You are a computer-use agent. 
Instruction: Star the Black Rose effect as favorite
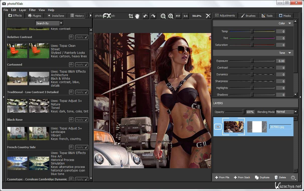click(71, 120)
